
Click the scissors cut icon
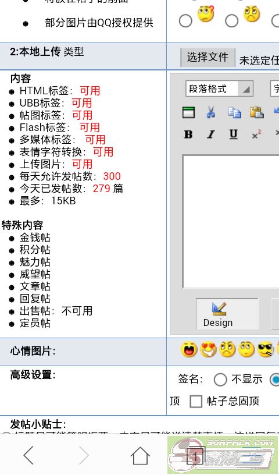tap(211, 113)
